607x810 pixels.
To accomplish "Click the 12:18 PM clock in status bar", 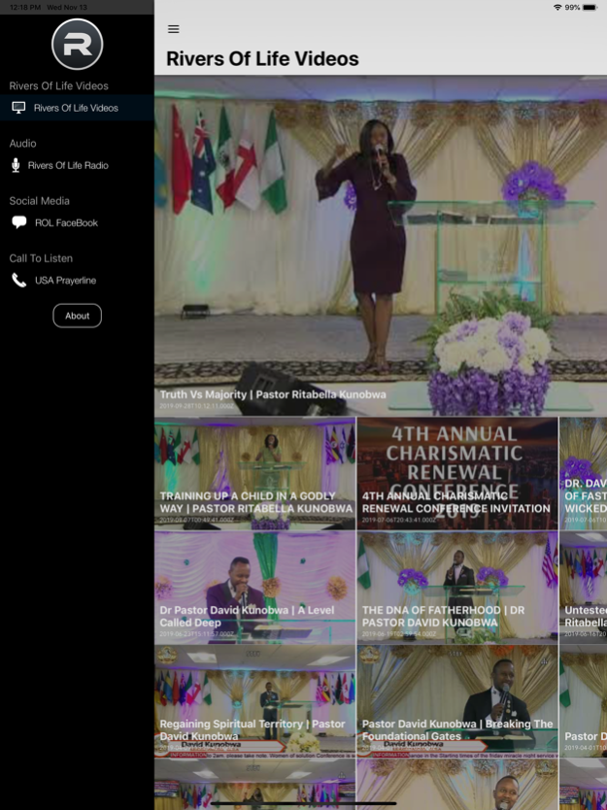I will coord(25,7).
